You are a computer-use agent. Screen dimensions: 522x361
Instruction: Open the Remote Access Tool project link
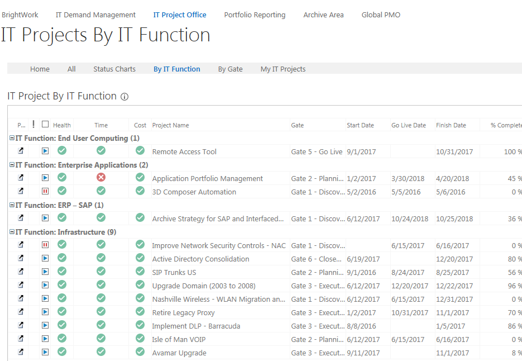click(184, 151)
